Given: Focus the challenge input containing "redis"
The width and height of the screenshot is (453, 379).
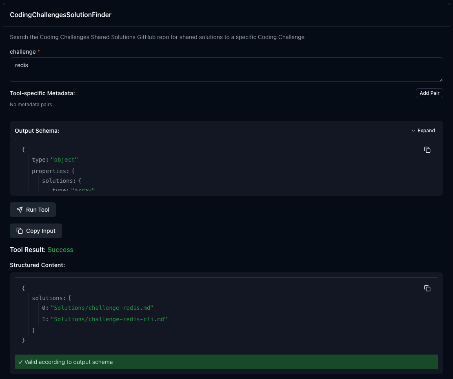Looking at the screenshot, I should point(226,70).
